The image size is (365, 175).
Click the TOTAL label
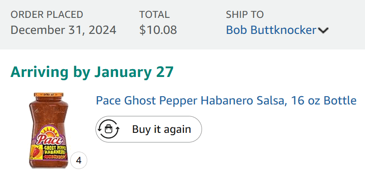154,15
